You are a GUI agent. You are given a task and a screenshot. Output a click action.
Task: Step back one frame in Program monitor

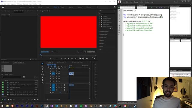(65, 58)
